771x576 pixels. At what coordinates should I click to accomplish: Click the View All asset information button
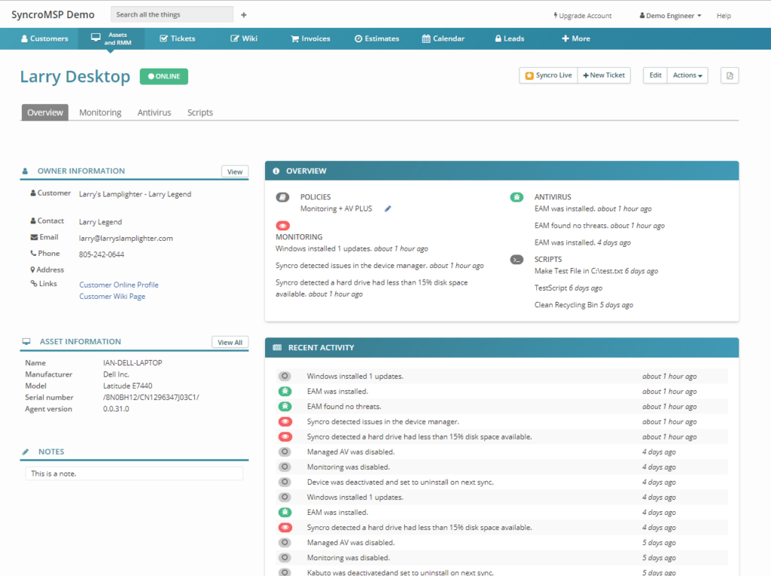pyautogui.click(x=230, y=342)
